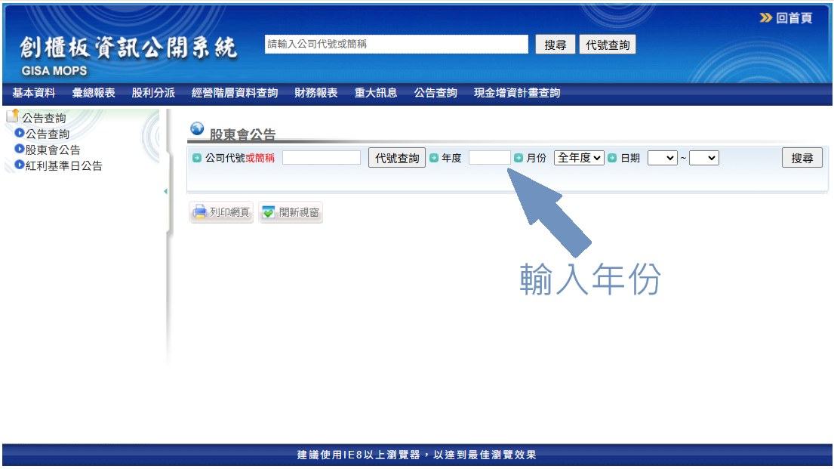Open the 經營階層資料查詢 menu
Viewport: 834px width, 469px height.
235,93
